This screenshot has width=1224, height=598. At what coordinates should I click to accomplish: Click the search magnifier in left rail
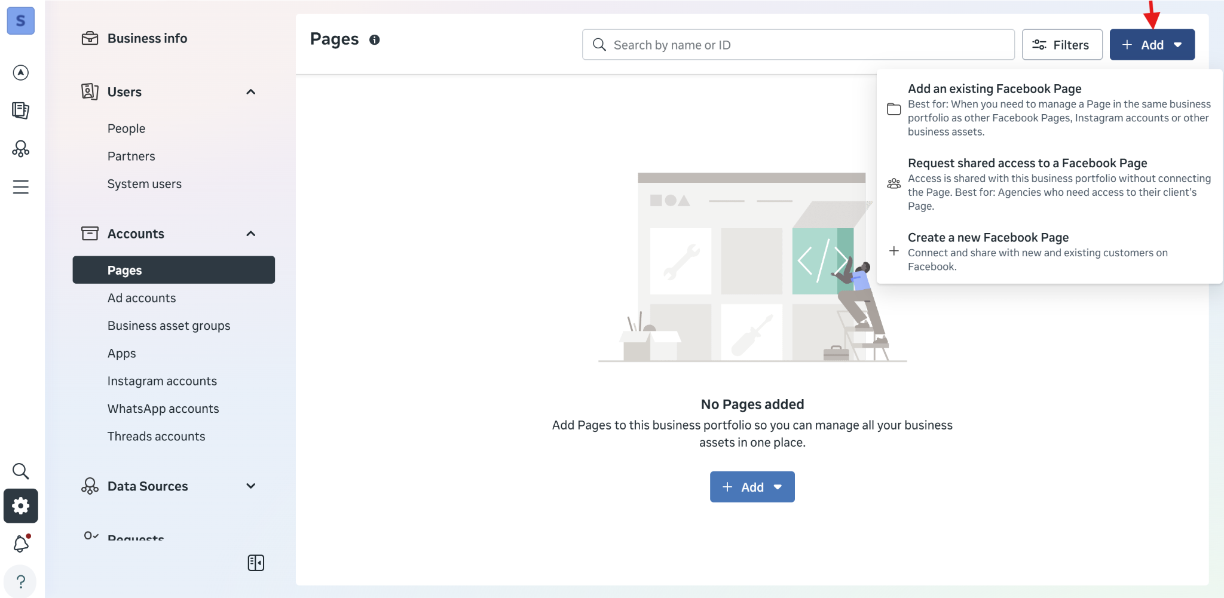(21, 471)
